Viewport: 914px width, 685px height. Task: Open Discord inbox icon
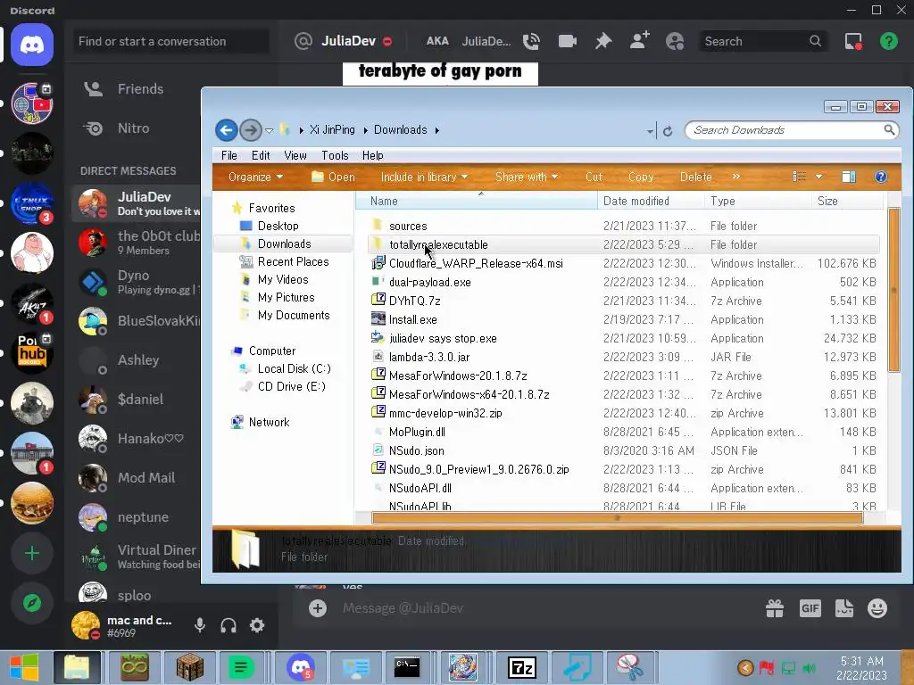[853, 41]
